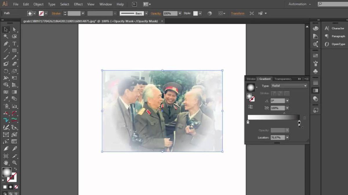Select the Hand tool
Image resolution: width=348 pixels, height=195 pixels.
6,163
